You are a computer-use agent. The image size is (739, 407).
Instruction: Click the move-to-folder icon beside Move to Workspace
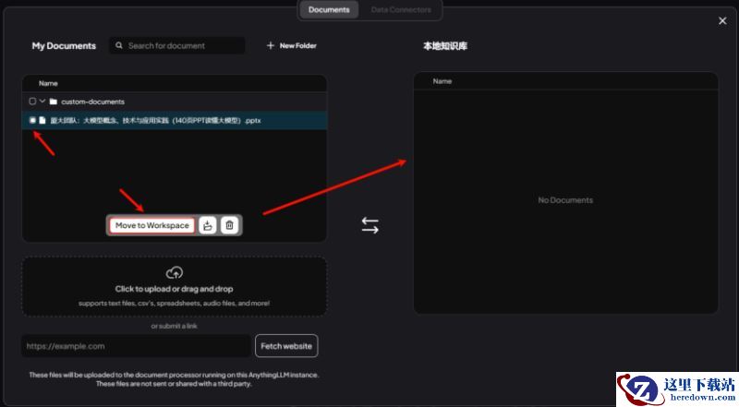(208, 225)
